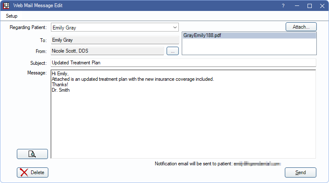
Task: Click the From field showing Nicole Scott, DDS
Action: [x=107, y=51]
